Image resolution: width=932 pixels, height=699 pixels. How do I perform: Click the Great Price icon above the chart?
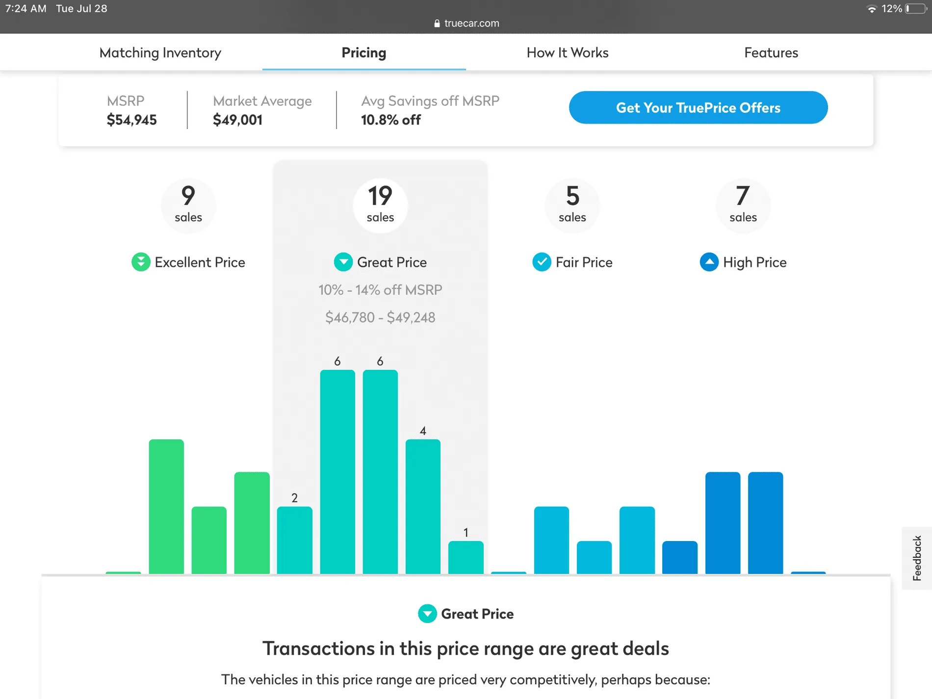pyautogui.click(x=343, y=262)
